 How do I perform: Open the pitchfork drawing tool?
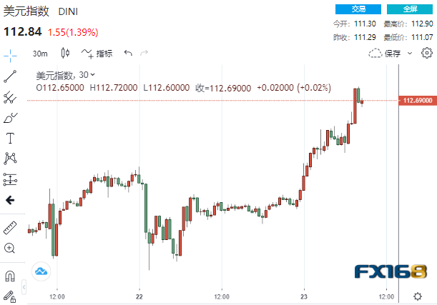pos(10,97)
